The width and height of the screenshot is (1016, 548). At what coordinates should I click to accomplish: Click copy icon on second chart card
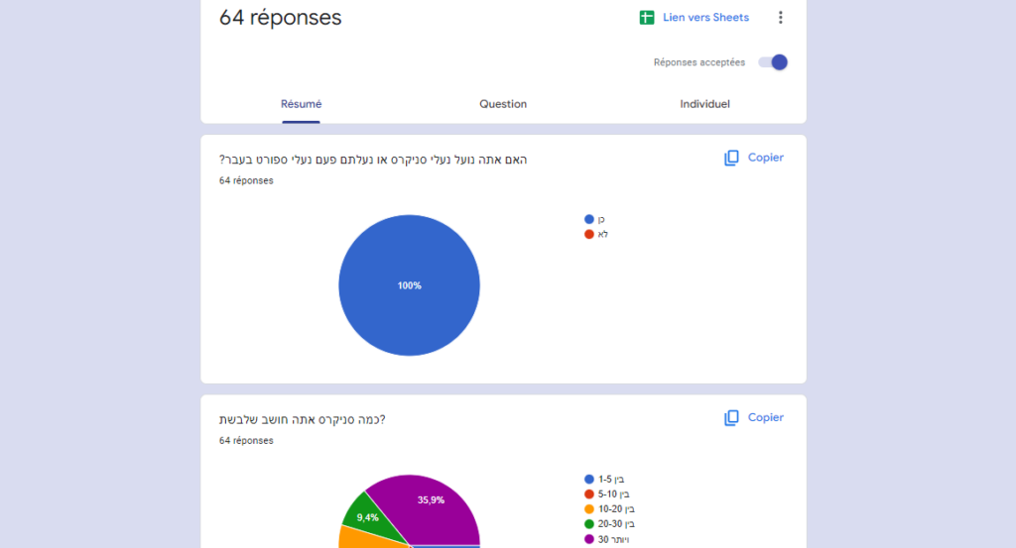click(x=731, y=418)
